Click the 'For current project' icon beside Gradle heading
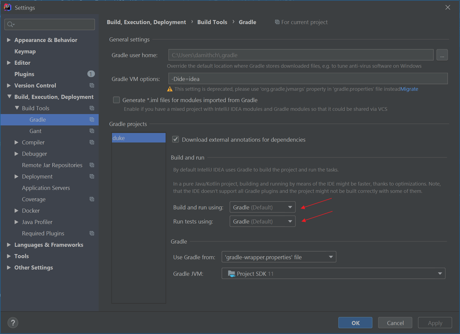This screenshot has width=460, height=334. coord(277,22)
